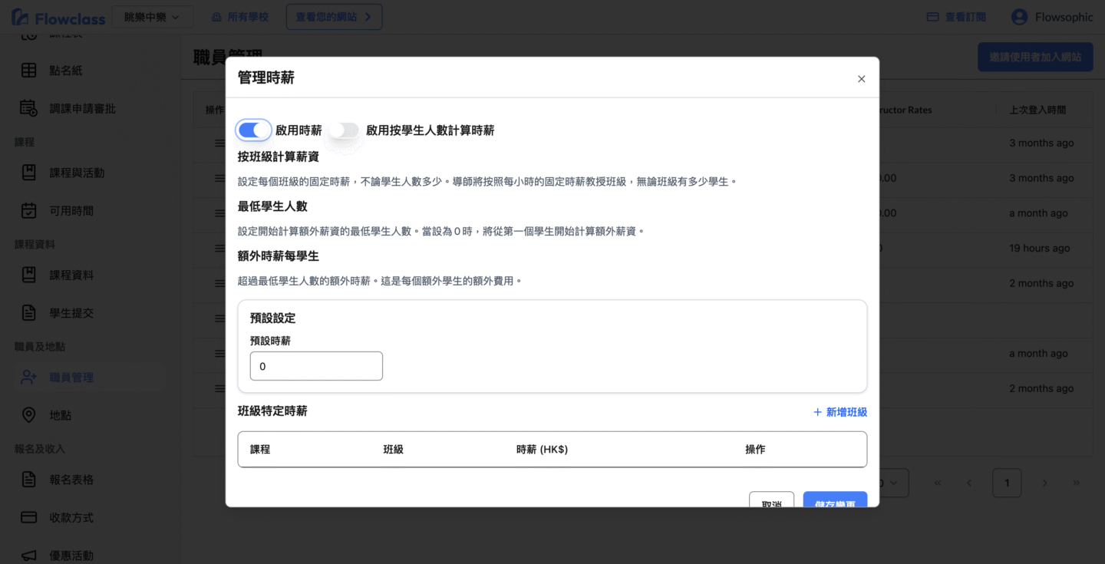Click the 可用時間 calendar check icon

point(28,210)
